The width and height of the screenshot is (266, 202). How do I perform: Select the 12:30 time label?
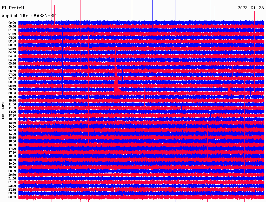pos(12,116)
